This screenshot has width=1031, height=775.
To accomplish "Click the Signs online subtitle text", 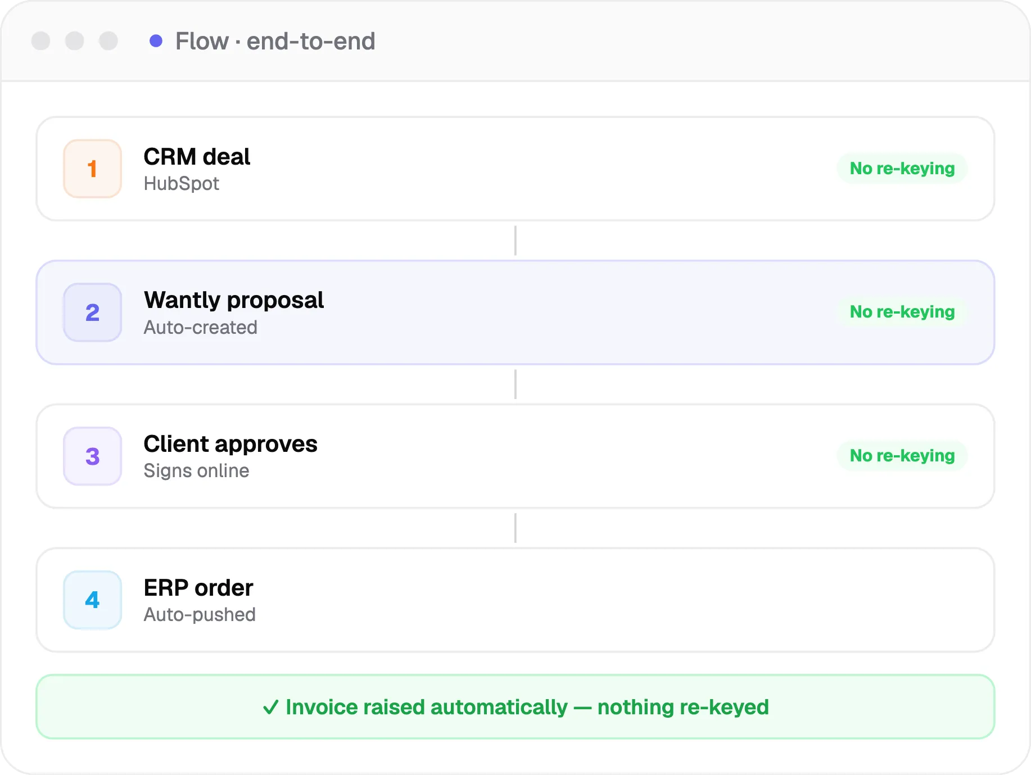I will click(x=196, y=471).
